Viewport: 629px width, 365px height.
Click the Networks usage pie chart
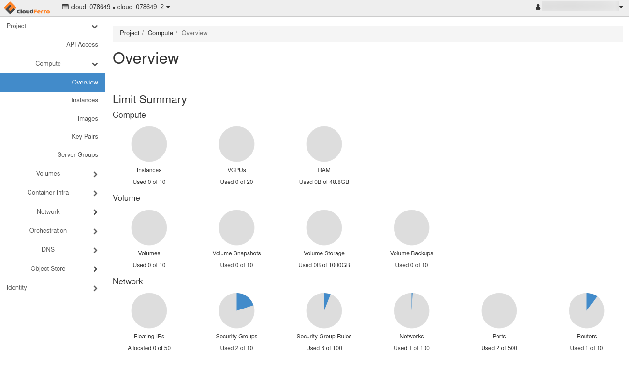click(x=411, y=310)
